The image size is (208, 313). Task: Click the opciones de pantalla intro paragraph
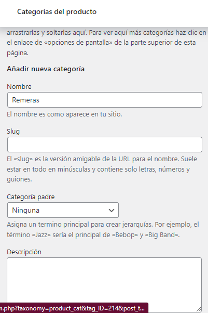pos(106,43)
